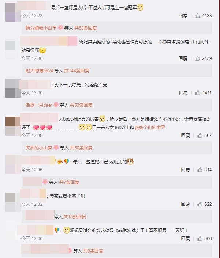Like the comment showing 814 likes
This screenshot has width=220, height=258.
pos(200,170)
